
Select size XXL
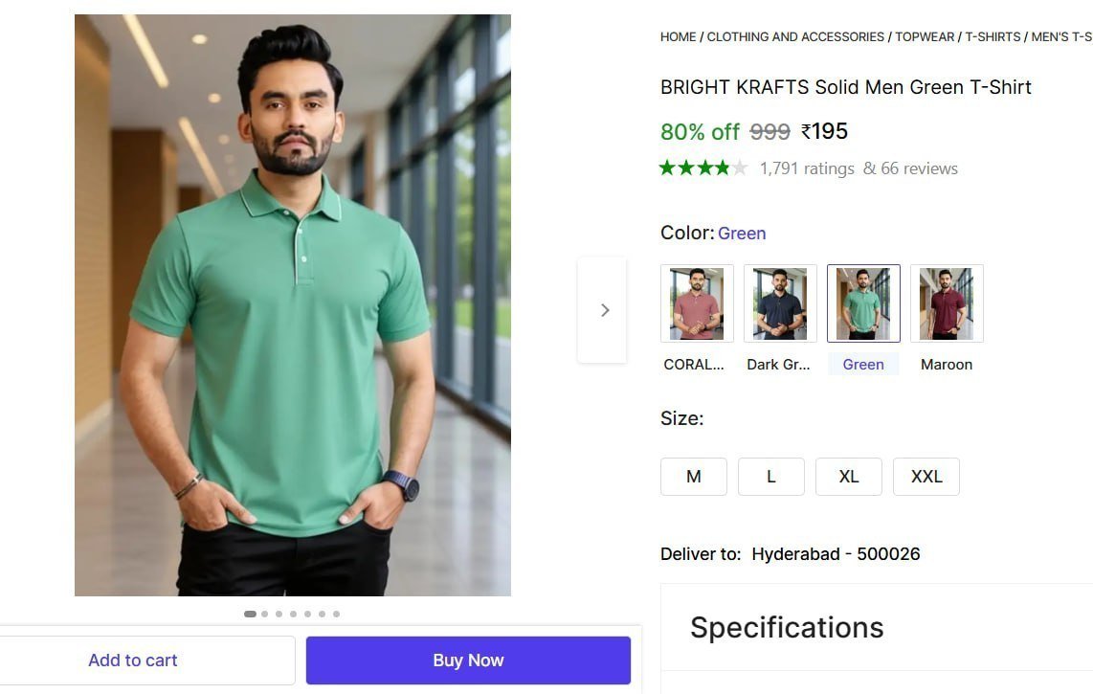[926, 476]
